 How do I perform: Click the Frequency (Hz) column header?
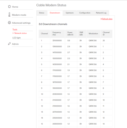[57, 34]
